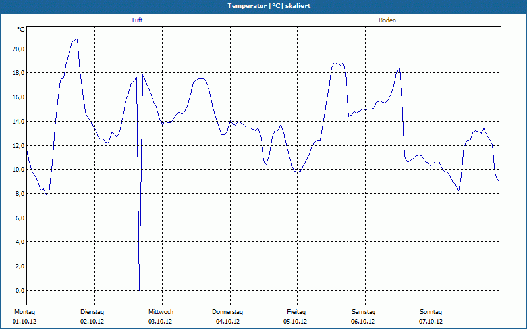Viewport: 527px width, 329px height.
Task: Select the 8,0 axis value
Action: [20, 193]
